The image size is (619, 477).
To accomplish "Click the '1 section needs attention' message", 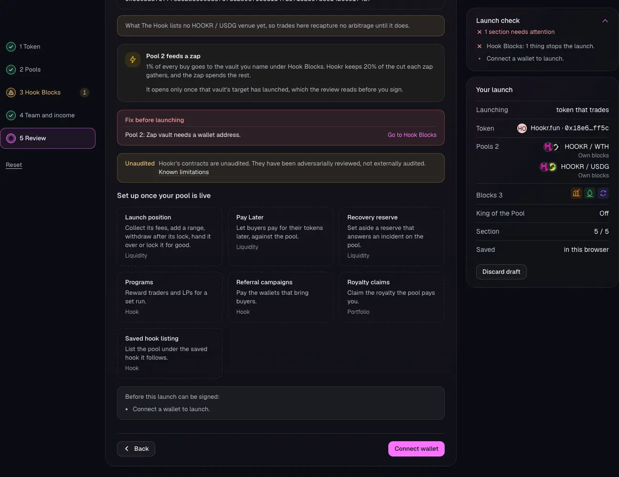I will [x=520, y=32].
